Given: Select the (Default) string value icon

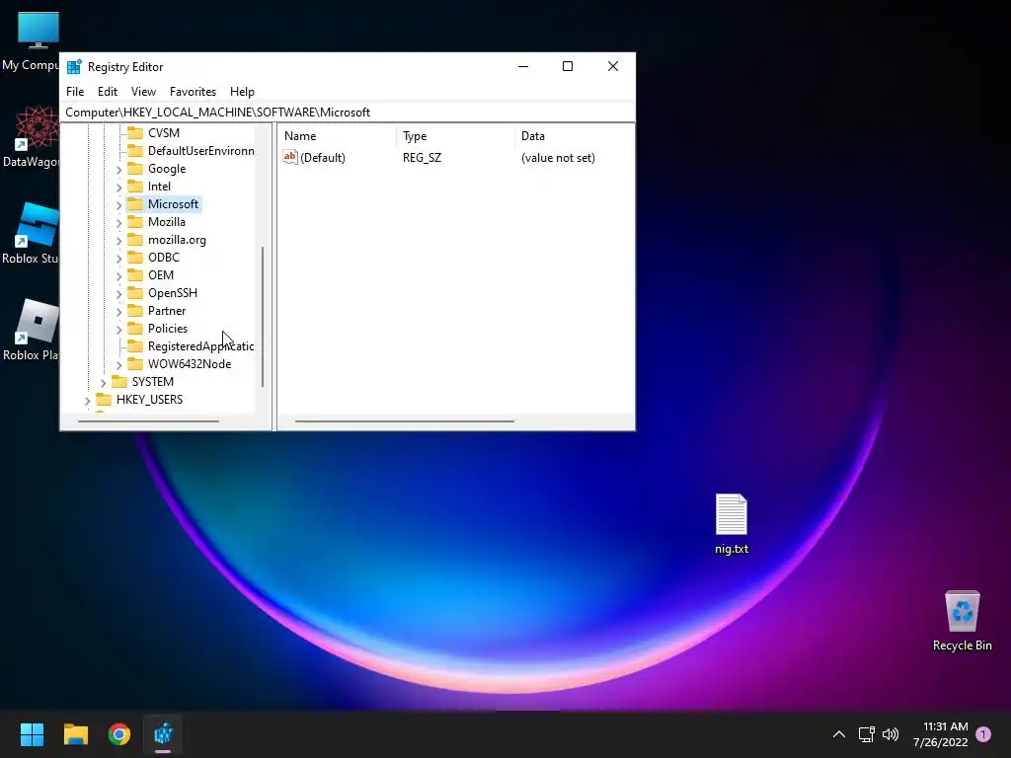Looking at the screenshot, I should tap(290, 157).
